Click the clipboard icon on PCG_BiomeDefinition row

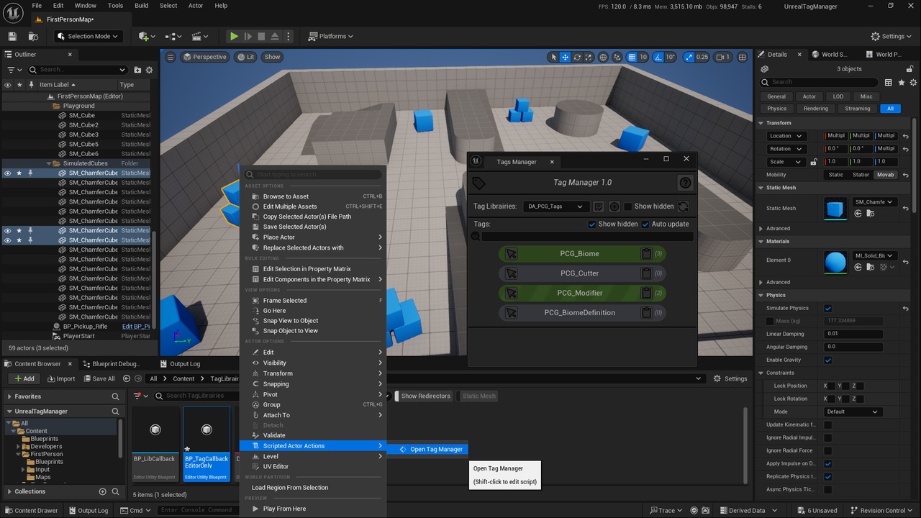[646, 312]
